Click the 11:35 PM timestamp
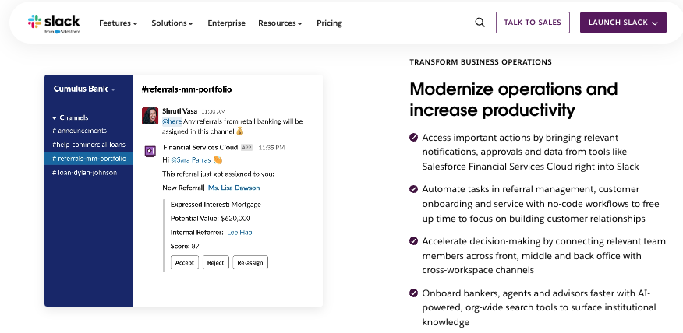The image size is (683, 333). (271, 148)
